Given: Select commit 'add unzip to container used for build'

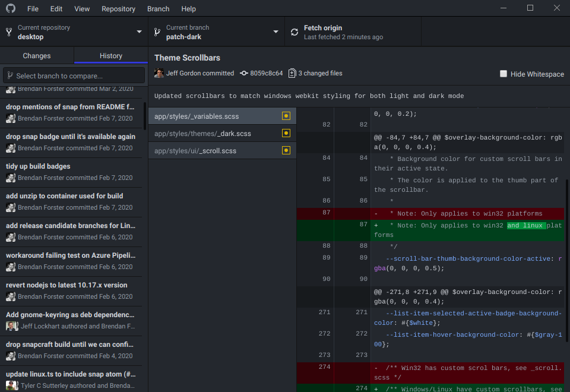Looking at the screenshot, I should (x=71, y=202).
